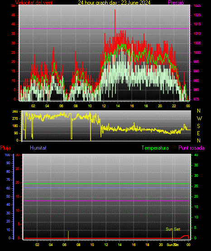Click the tall red wind gust spike
Viewport: 211px width, 251px height.
pos(115,19)
